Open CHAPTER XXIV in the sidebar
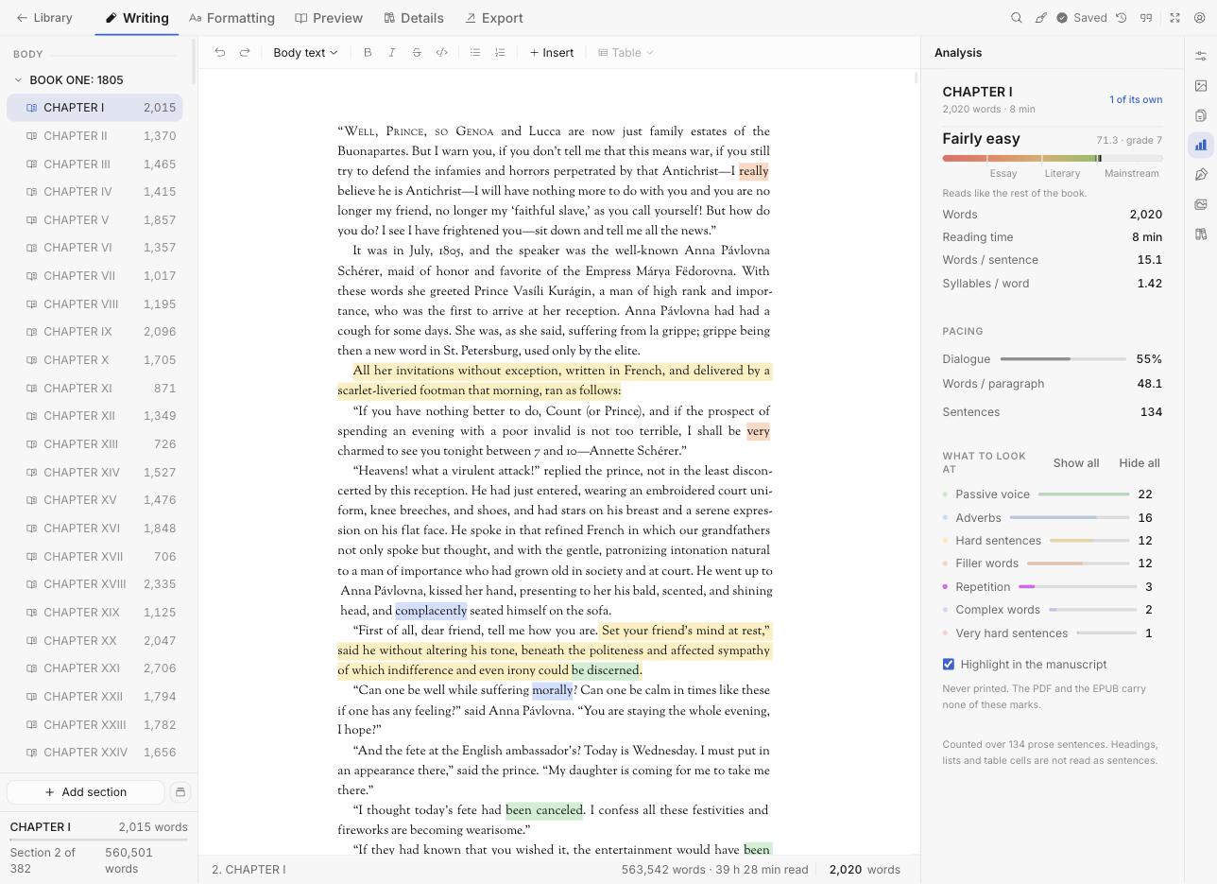The image size is (1217, 884). click(94, 753)
